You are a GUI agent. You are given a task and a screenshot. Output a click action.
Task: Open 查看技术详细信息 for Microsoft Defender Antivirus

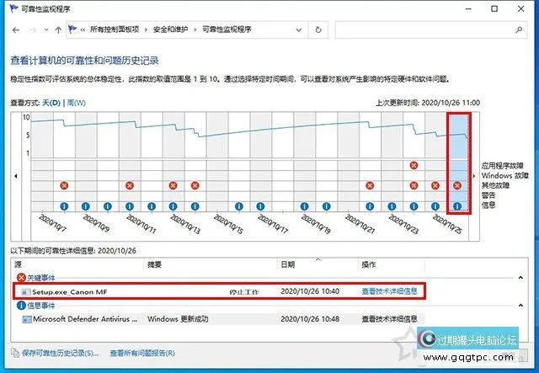point(389,319)
